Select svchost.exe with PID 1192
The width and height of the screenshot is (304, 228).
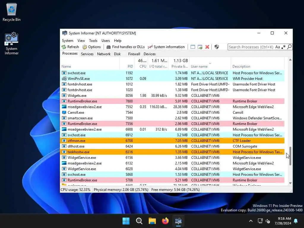pos(172,73)
